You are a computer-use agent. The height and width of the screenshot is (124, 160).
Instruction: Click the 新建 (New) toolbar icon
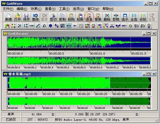coord(8,17)
